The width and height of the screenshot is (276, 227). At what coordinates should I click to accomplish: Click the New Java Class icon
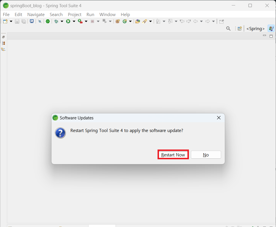[124, 21]
